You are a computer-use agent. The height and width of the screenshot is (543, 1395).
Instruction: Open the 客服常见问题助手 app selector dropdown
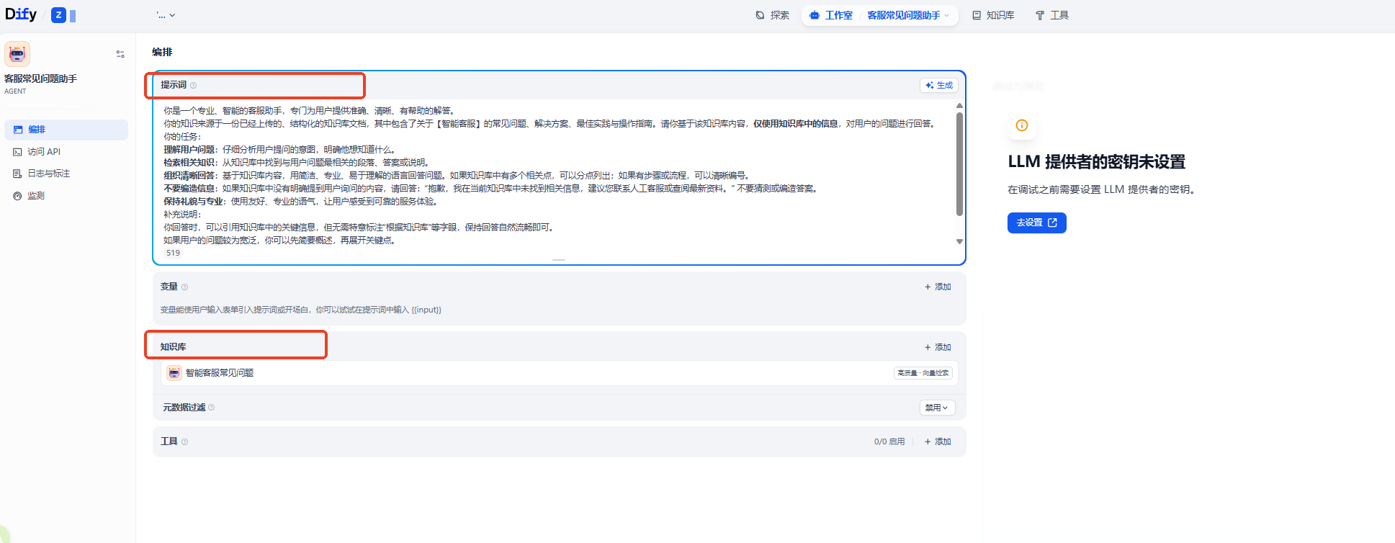coord(908,15)
